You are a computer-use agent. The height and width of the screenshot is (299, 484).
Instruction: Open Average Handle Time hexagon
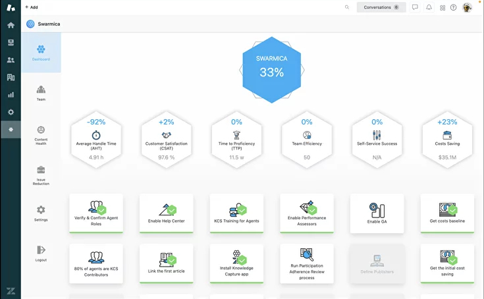96,140
